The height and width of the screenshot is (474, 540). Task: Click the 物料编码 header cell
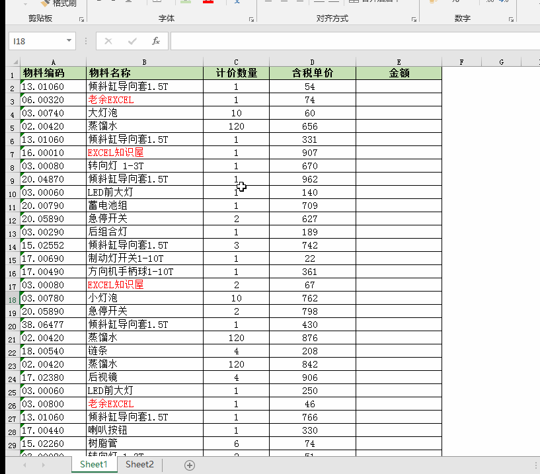pyautogui.click(x=53, y=73)
